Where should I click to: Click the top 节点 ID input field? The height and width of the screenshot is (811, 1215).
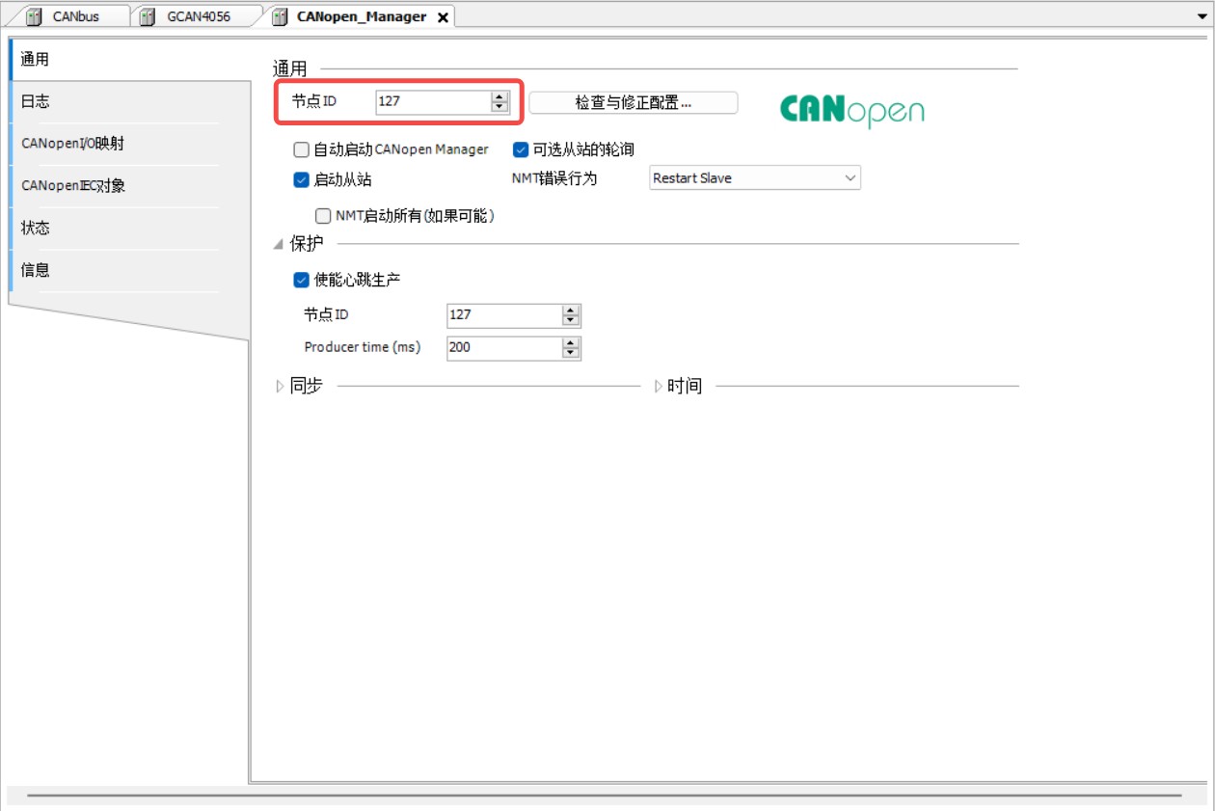point(432,101)
